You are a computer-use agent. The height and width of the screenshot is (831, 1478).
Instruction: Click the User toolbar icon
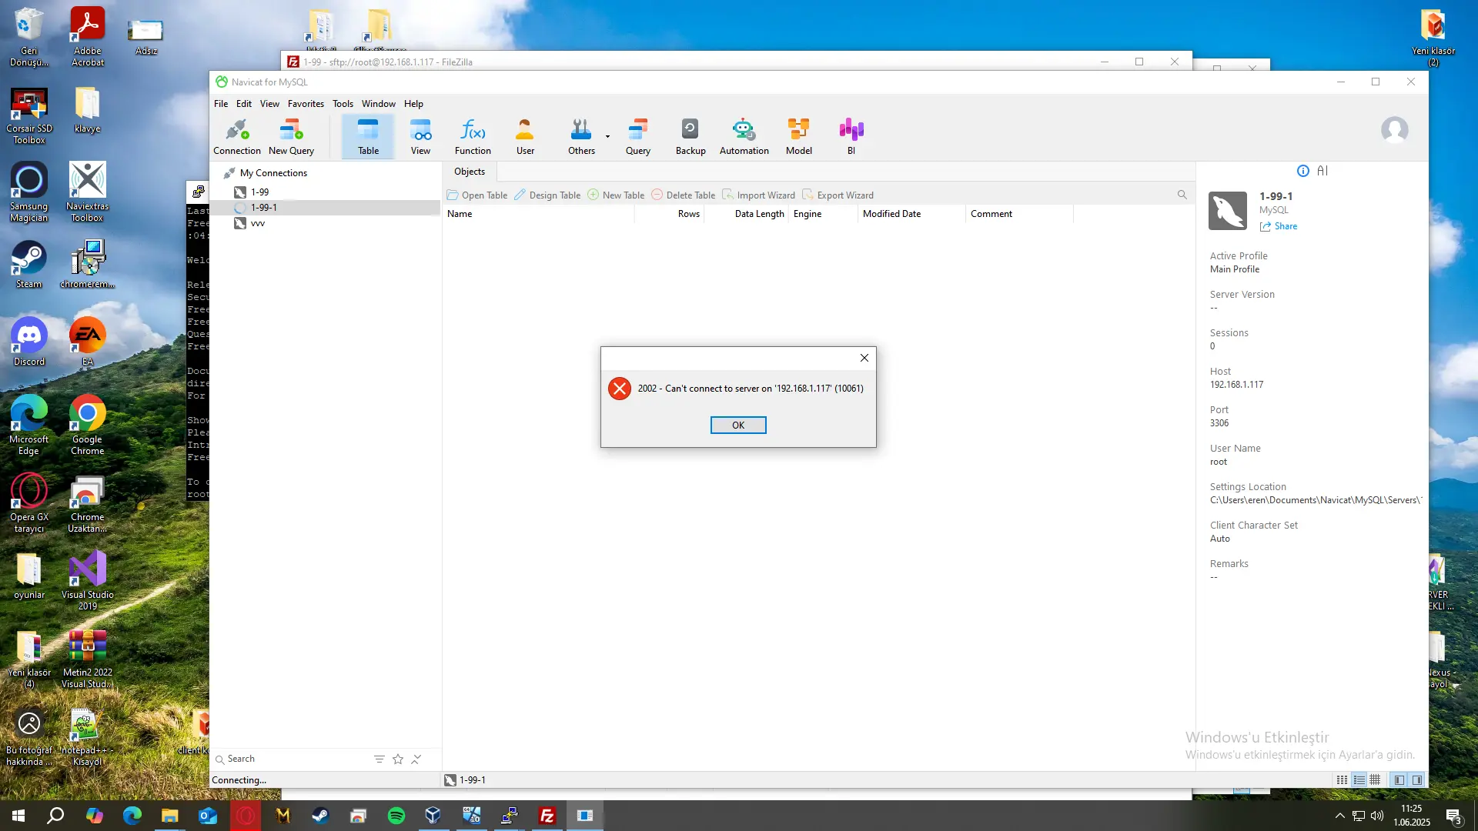pyautogui.click(x=525, y=137)
